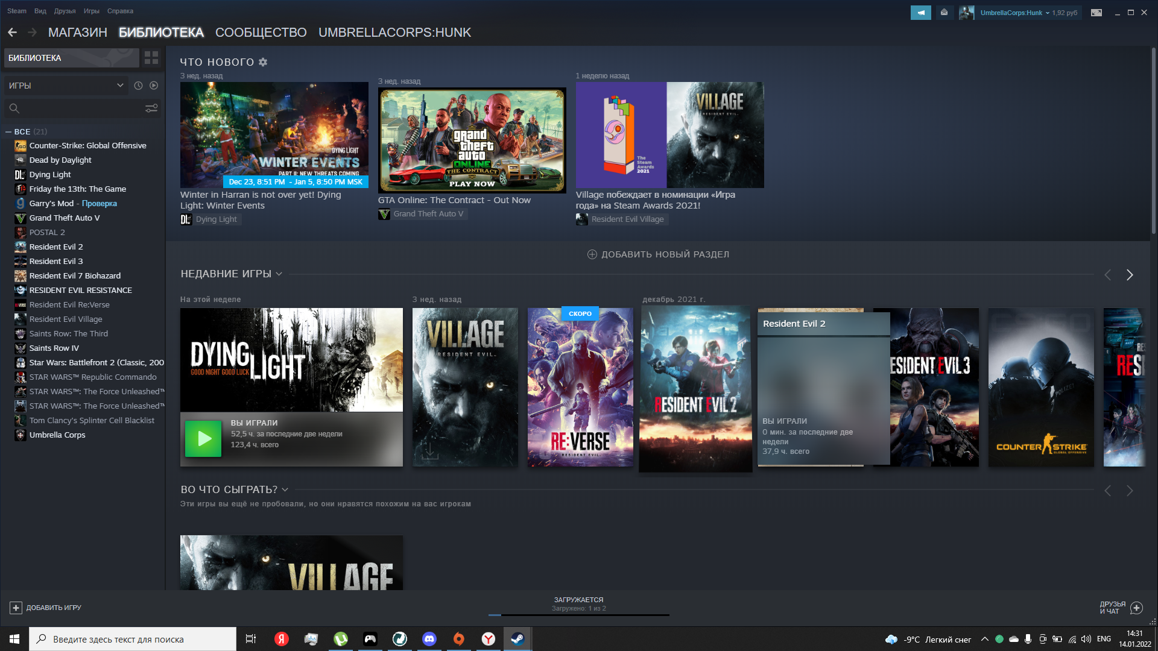Image resolution: width=1158 pixels, height=651 pixels.
Task: Click the main content vertical scrollbar
Action: click(1153, 142)
